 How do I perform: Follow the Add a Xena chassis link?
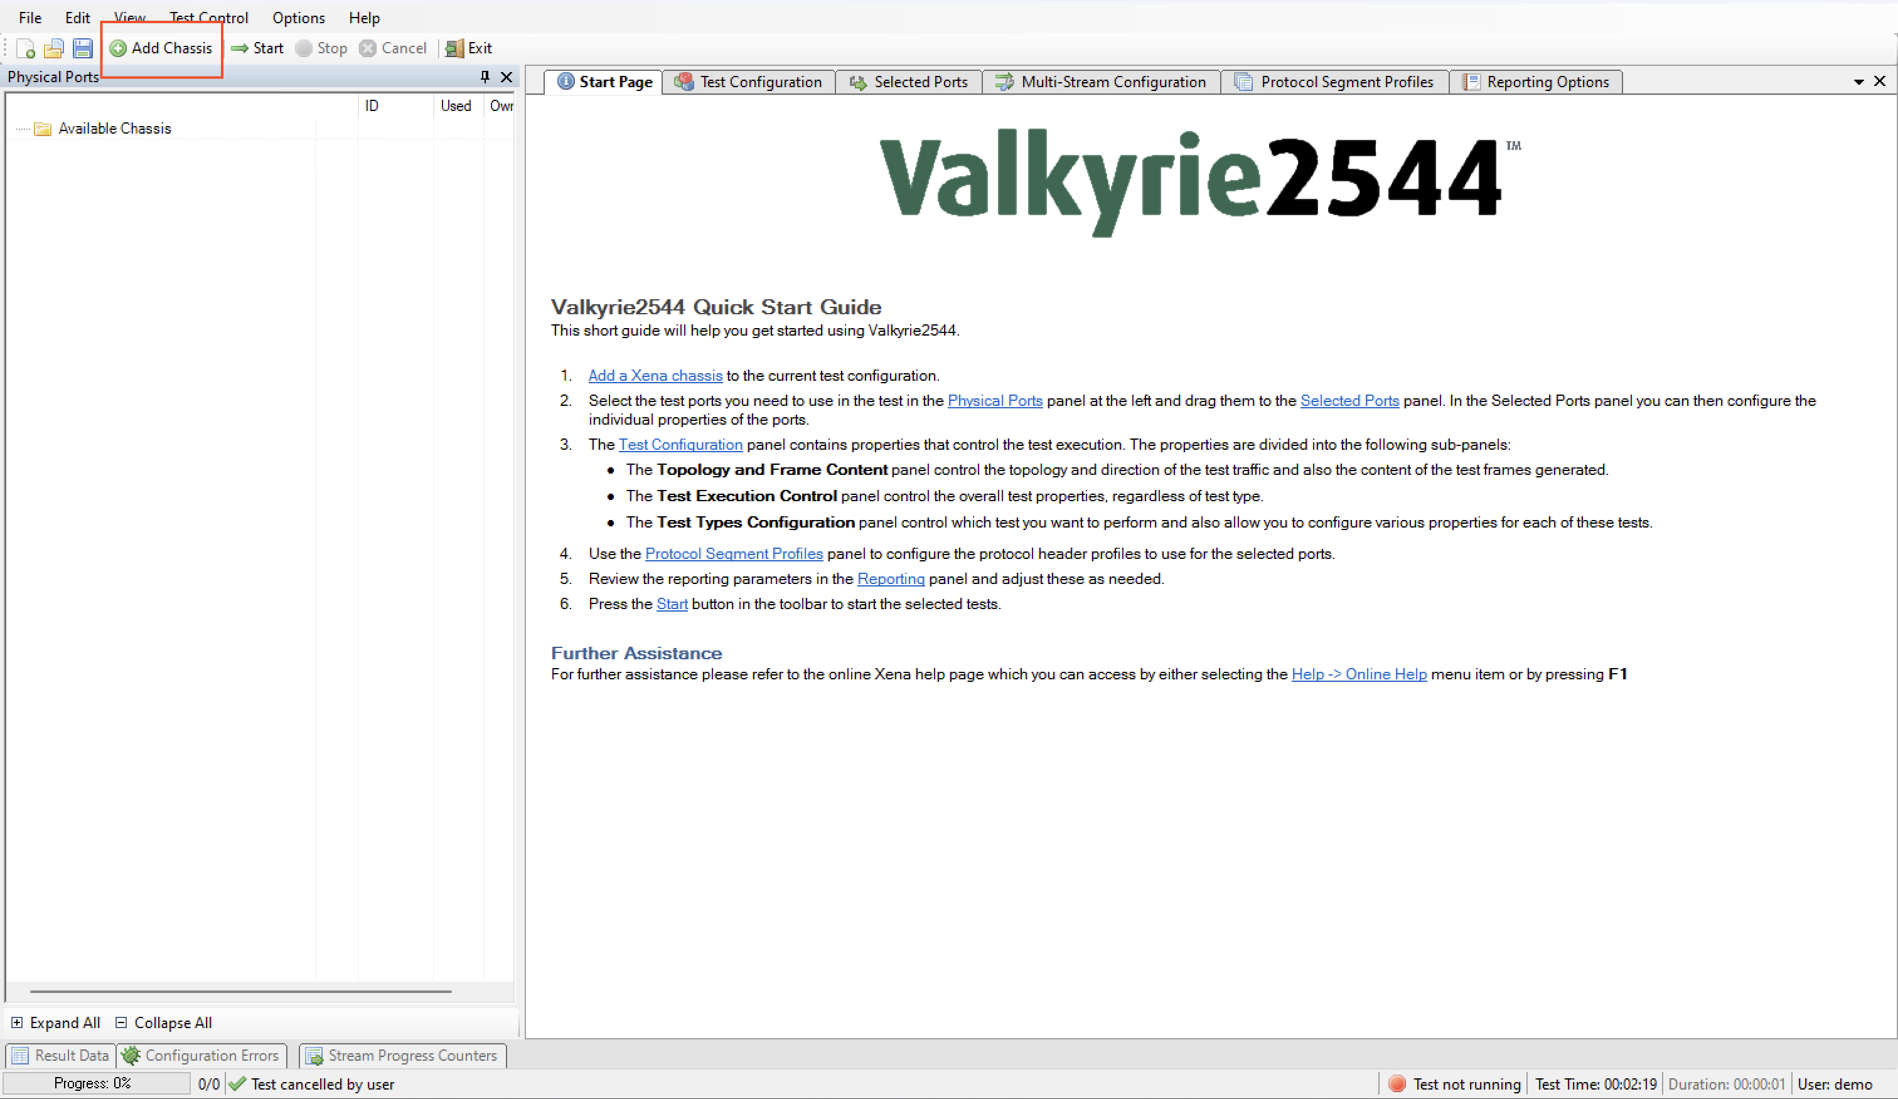tap(655, 376)
